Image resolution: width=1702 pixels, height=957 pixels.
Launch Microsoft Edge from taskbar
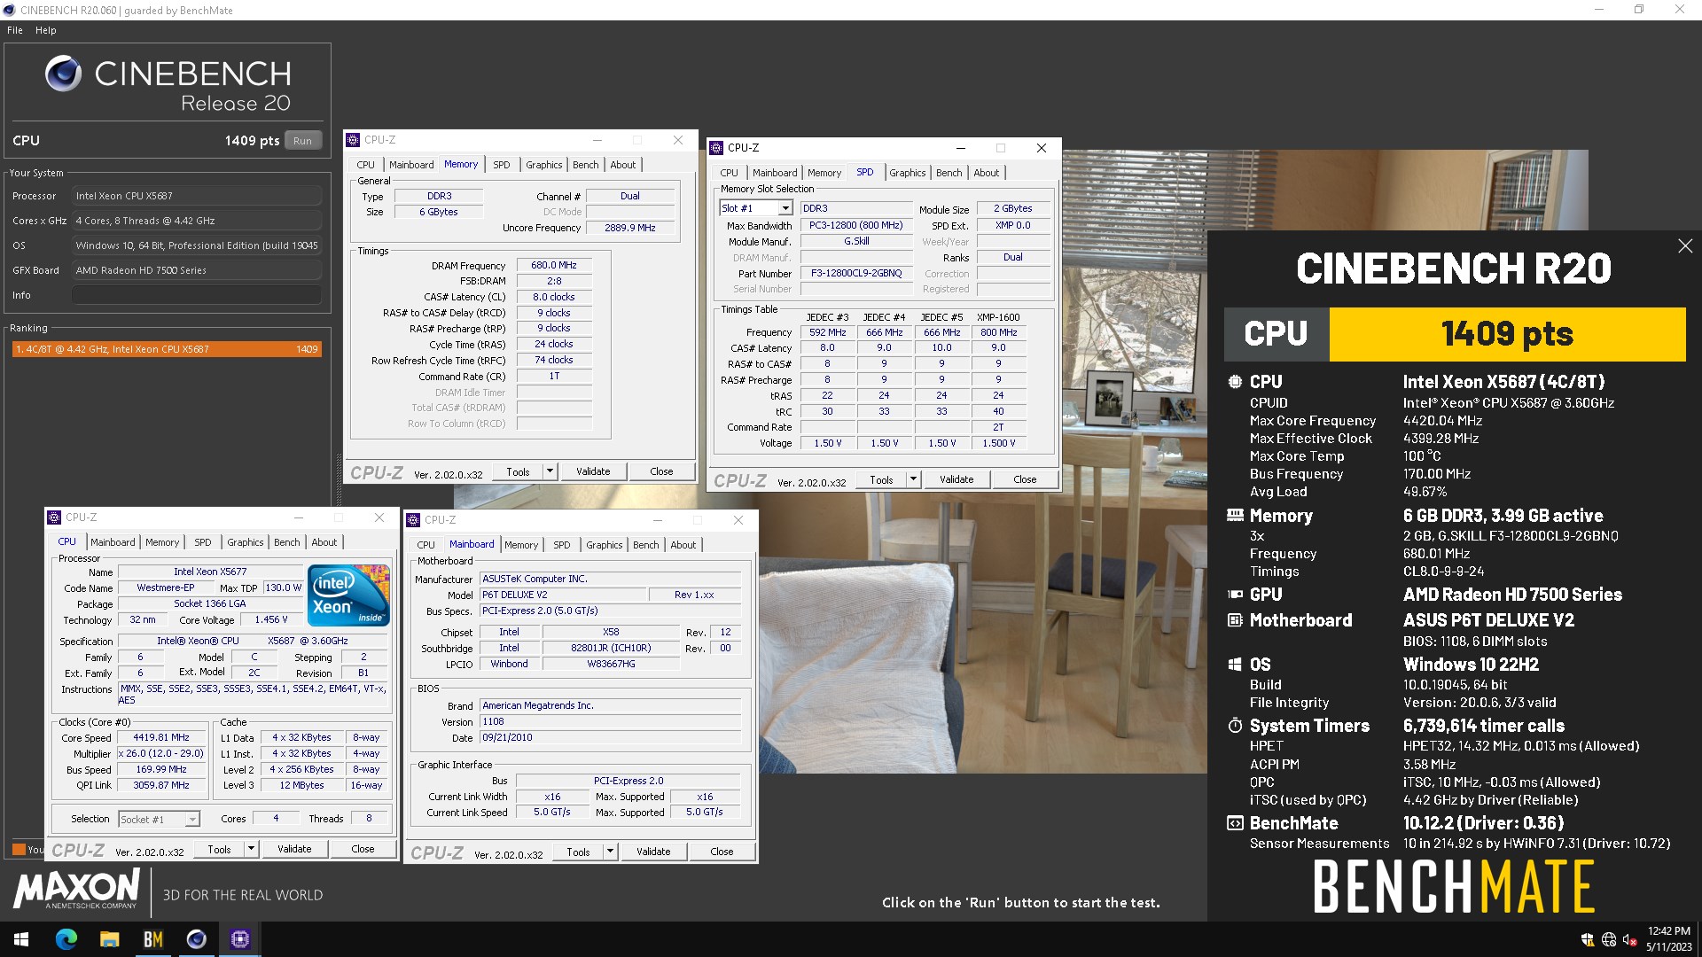pyautogui.click(x=66, y=939)
